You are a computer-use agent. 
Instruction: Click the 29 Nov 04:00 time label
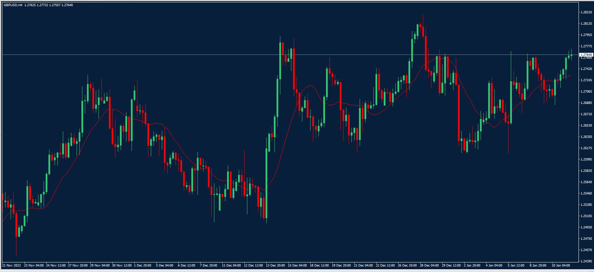(100, 265)
